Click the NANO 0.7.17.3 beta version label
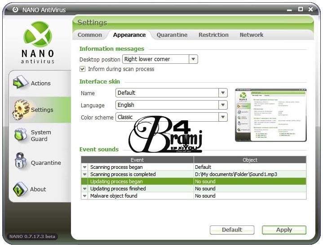This screenshot has height=247, width=323. tap(32, 236)
